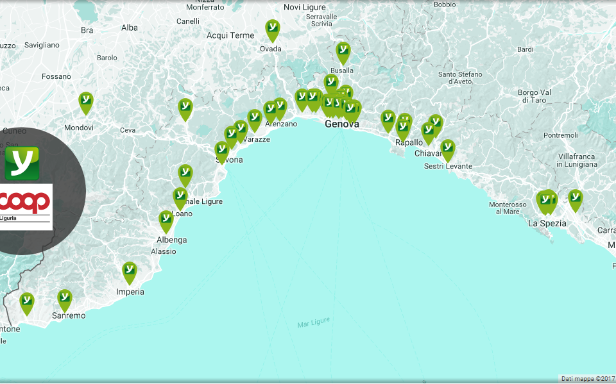
Task: Open the store marker near Mondovì
Action: pos(86,101)
